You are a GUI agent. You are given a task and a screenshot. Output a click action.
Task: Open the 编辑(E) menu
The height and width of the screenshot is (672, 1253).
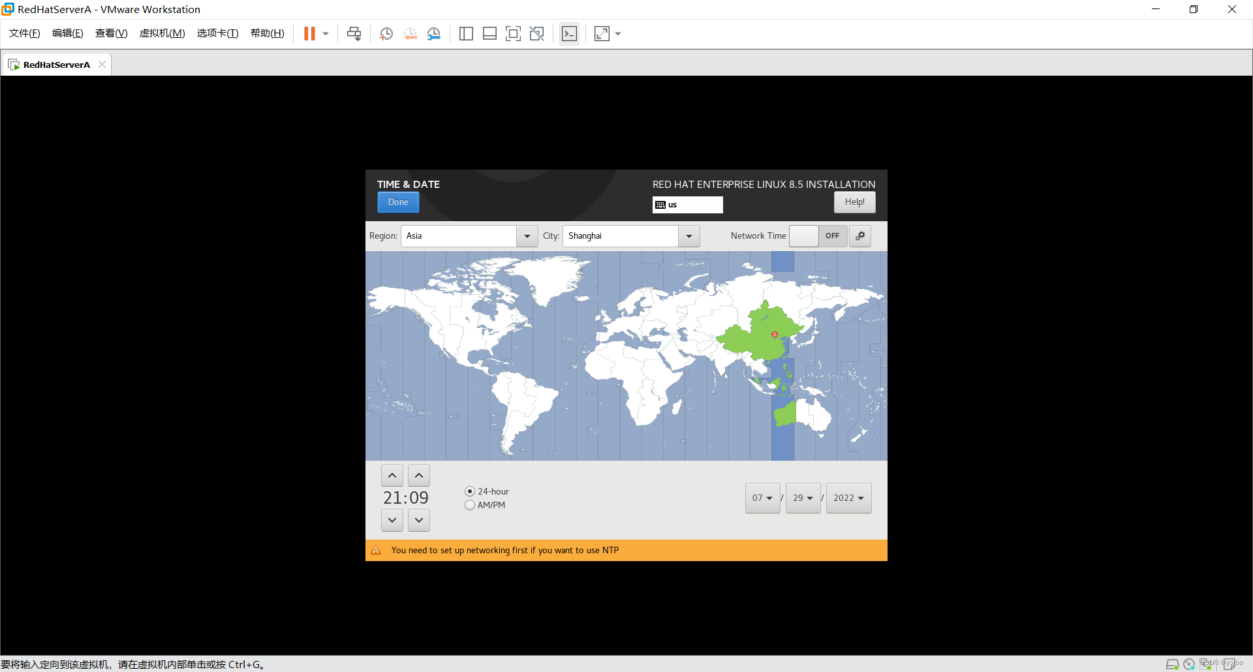[x=68, y=33]
